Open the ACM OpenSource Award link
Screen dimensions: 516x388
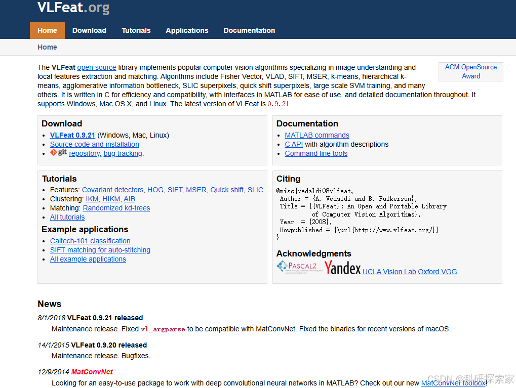point(470,71)
